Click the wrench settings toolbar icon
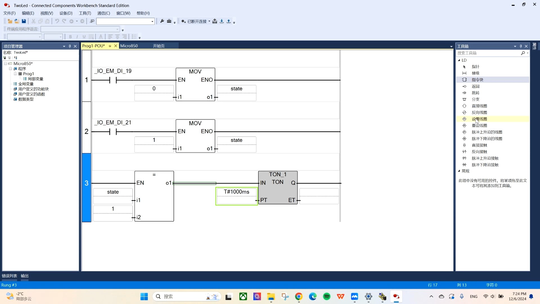 (162, 21)
